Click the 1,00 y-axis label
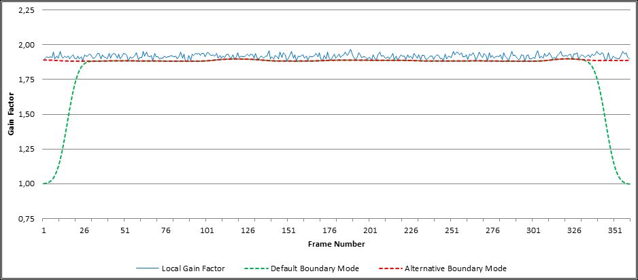The height and width of the screenshot is (280, 638). pyautogui.click(x=27, y=183)
